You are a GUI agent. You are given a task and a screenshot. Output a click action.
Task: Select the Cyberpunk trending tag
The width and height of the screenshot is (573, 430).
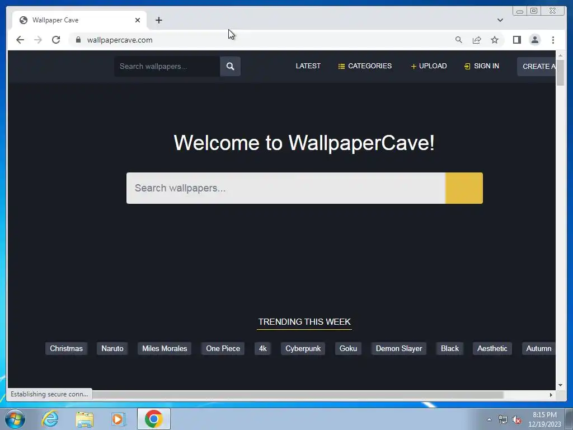pos(303,348)
